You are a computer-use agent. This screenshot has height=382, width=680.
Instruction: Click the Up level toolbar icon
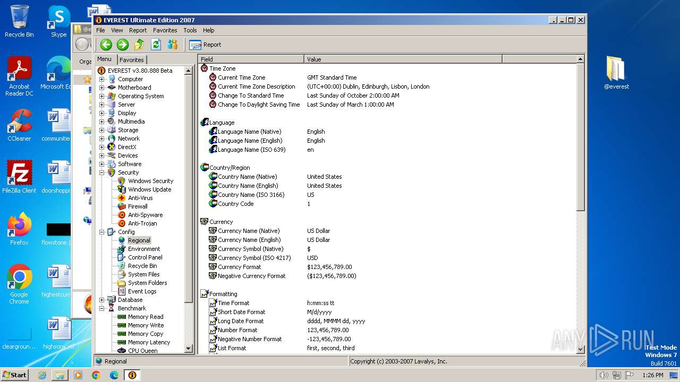(139, 45)
